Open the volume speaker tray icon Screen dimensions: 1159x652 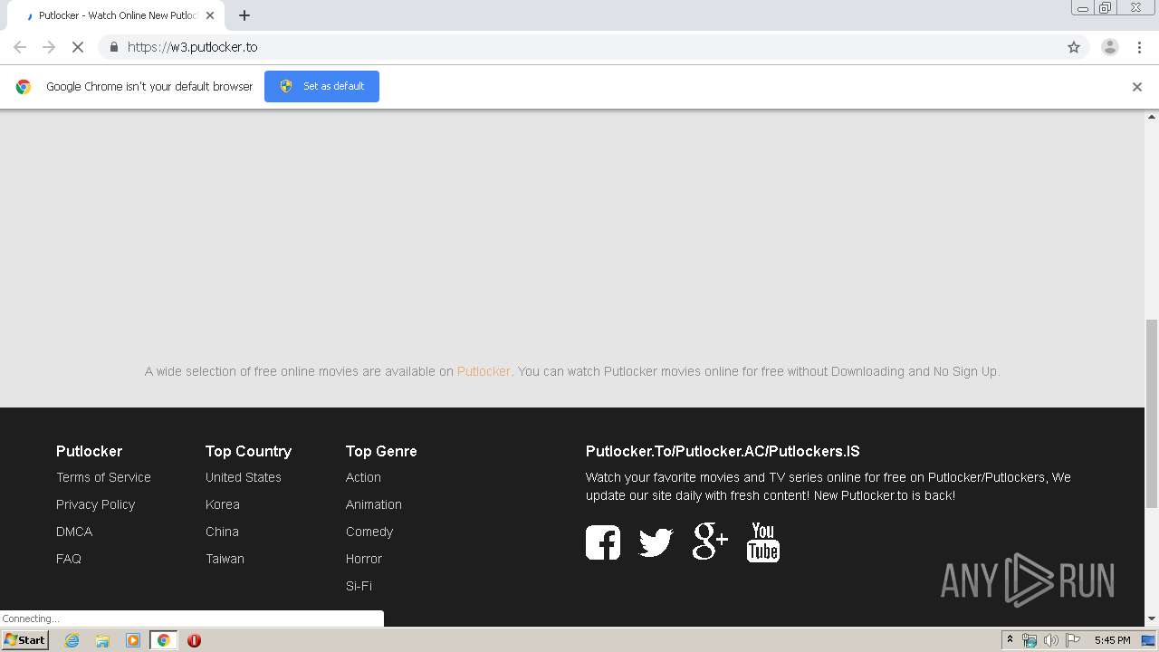click(x=1050, y=640)
